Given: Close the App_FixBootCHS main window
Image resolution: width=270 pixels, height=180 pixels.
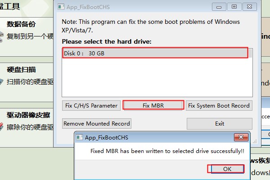Looking at the screenshot, I should click(249, 7).
